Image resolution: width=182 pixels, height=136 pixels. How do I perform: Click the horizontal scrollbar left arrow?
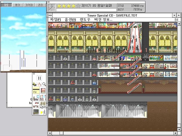50,133
